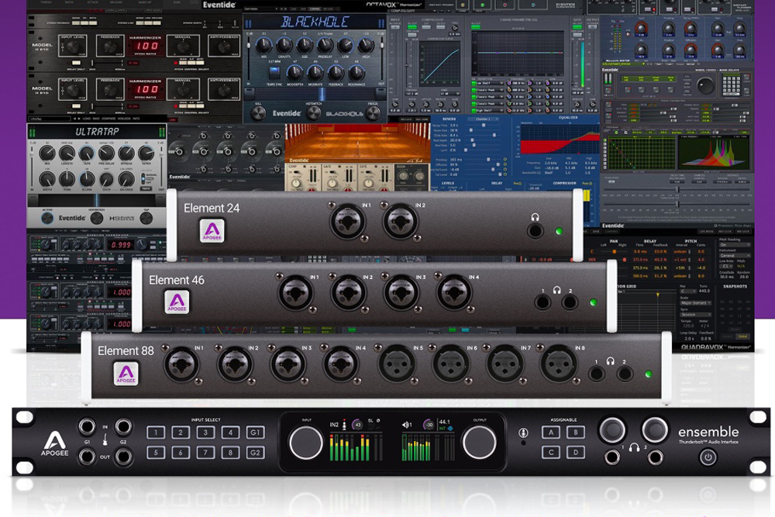
Task: Toggle the UltraTap Active button
Action: click(x=47, y=218)
